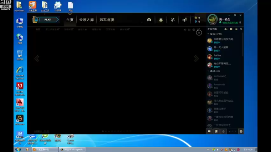Screen dimensions: 271x152
Task: Click the friends list search icon
Action: 241,29
